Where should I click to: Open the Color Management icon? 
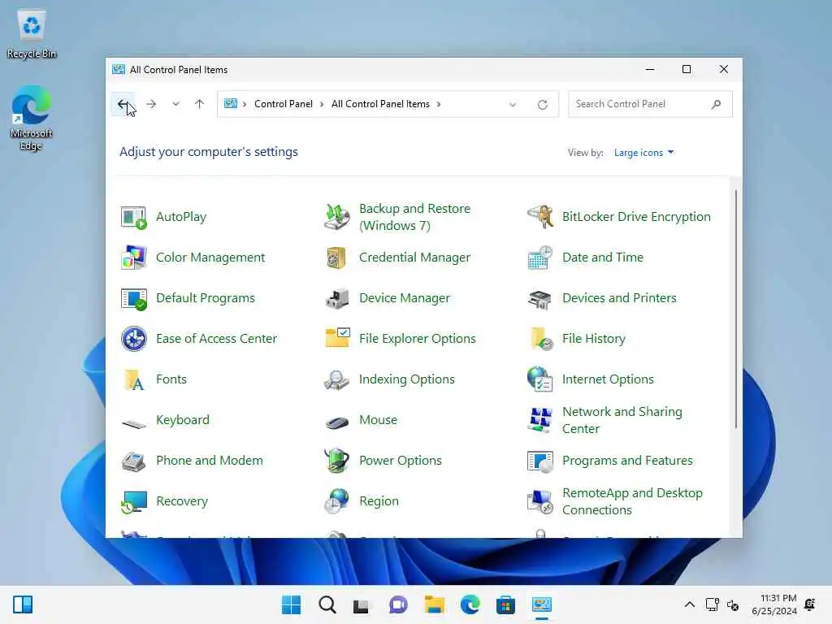(134, 258)
